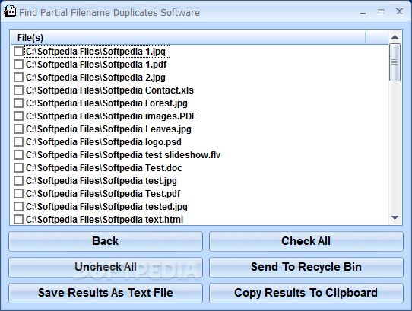Tick the Softpedia images.PDF checkbox
The image size is (412, 311).
click(x=19, y=116)
